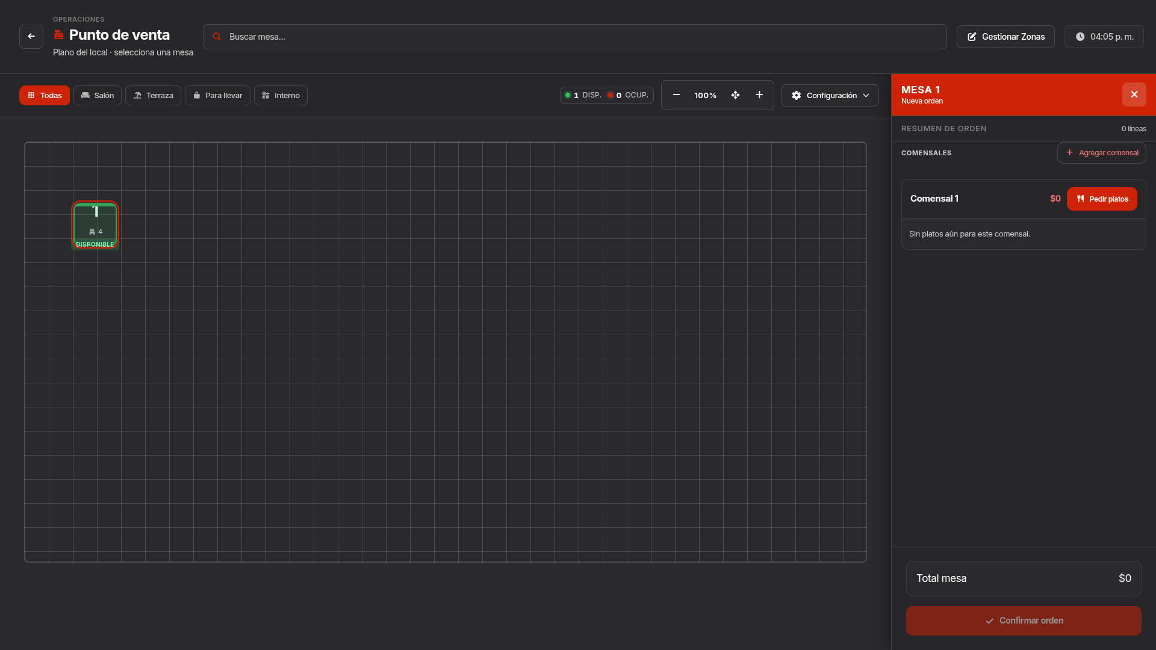Screen dimensions: 1156x650
Task: Click the 100% zoom level
Action: click(705, 96)
